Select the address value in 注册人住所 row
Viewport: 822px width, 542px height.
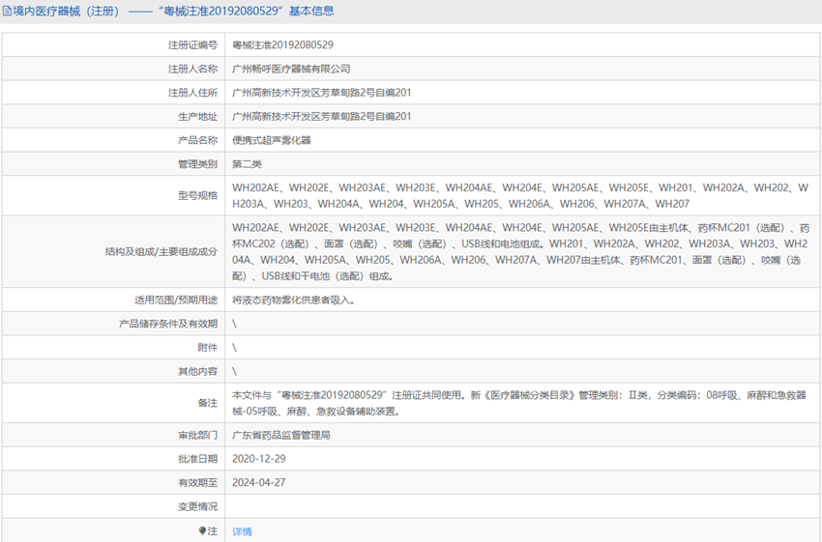(x=322, y=93)
